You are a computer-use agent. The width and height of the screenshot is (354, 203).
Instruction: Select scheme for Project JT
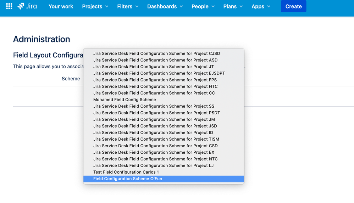[x=164, y=67]
